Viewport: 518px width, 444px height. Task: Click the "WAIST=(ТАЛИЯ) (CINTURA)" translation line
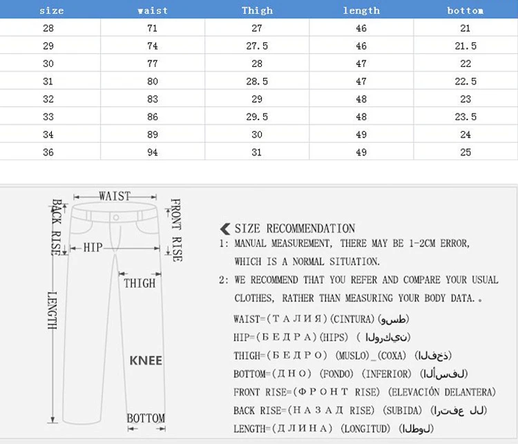(321, 319)
